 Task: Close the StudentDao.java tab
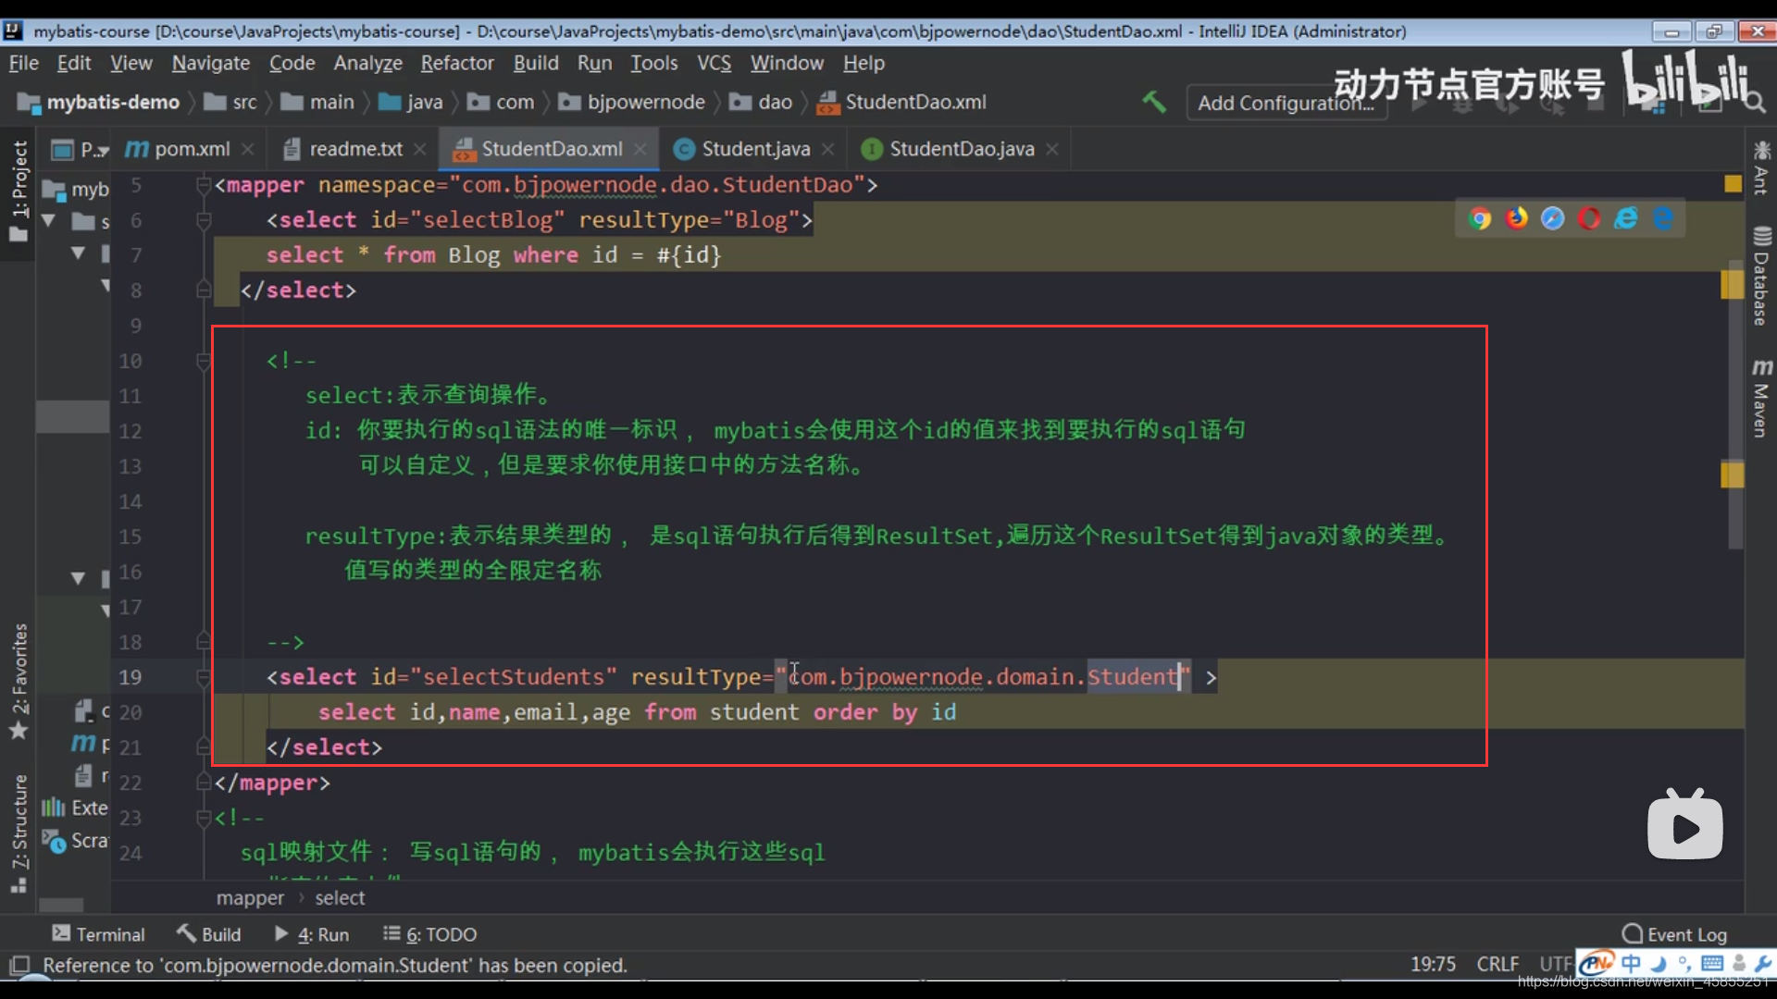click(x=1051, y=149)
